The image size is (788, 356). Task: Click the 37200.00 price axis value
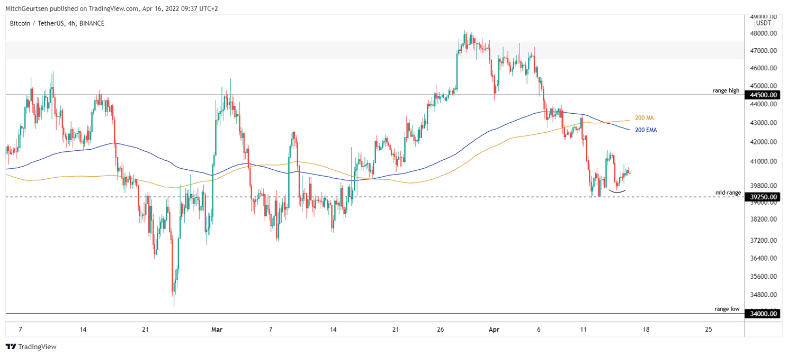pyautogui.click(x=763, y=240)
